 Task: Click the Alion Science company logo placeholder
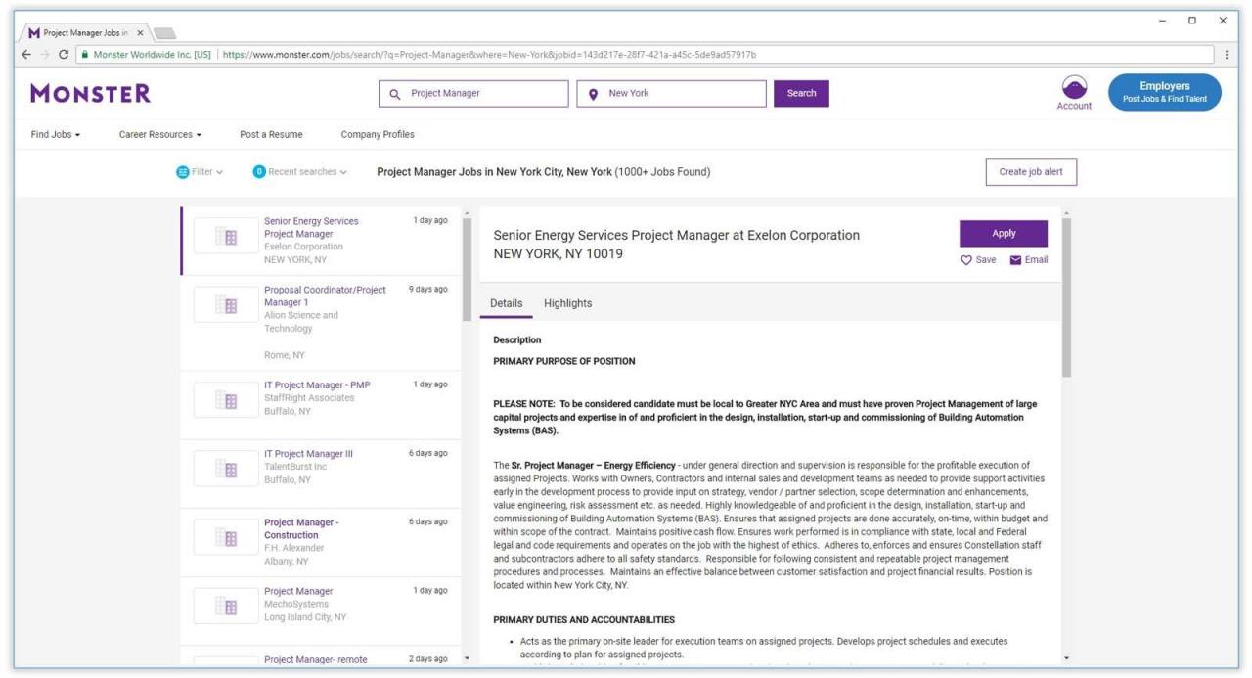click(225, 305)
